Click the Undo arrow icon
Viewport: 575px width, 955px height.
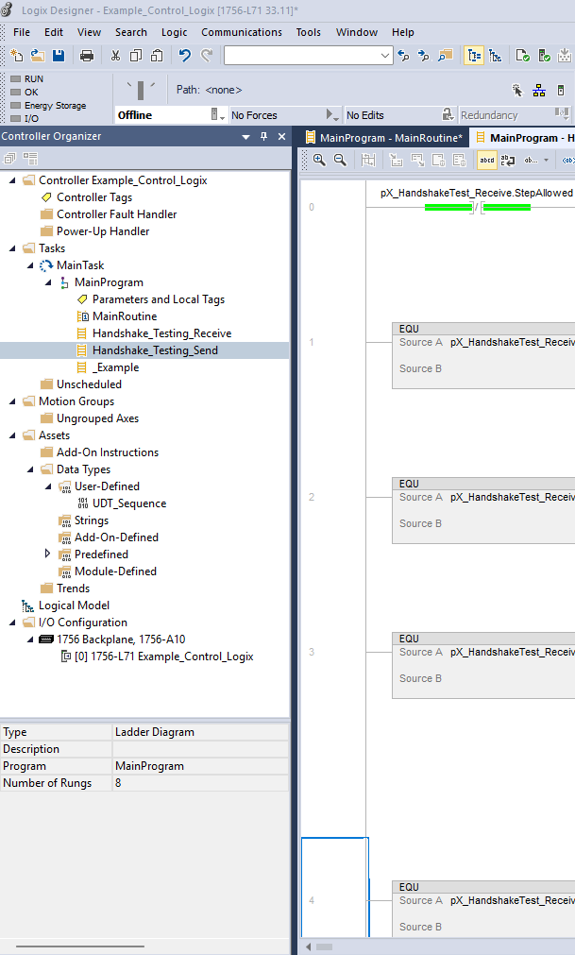(185, 57)
